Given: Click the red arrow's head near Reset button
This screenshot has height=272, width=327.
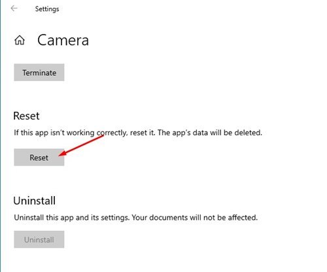Looking at the screenshot, I should click(61, 154).
